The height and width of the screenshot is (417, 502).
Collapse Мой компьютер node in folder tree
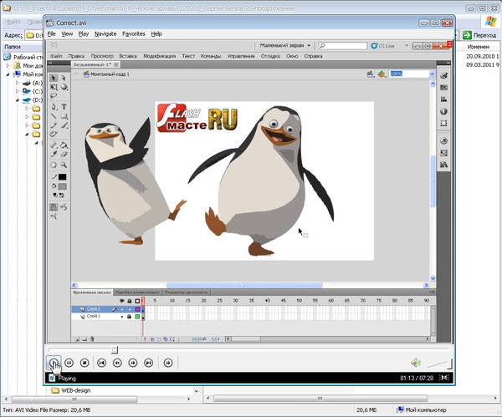8,74
